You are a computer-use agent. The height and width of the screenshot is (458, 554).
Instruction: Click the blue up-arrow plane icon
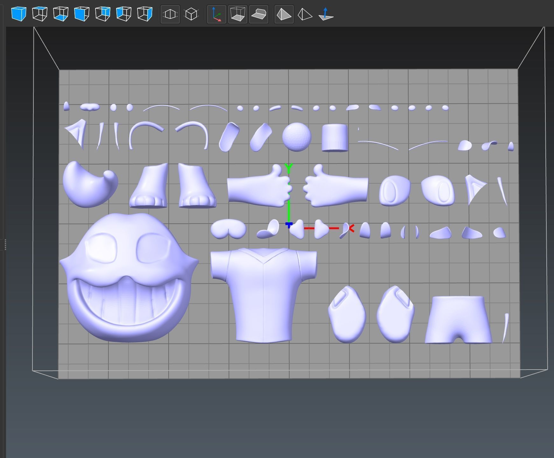326,14
